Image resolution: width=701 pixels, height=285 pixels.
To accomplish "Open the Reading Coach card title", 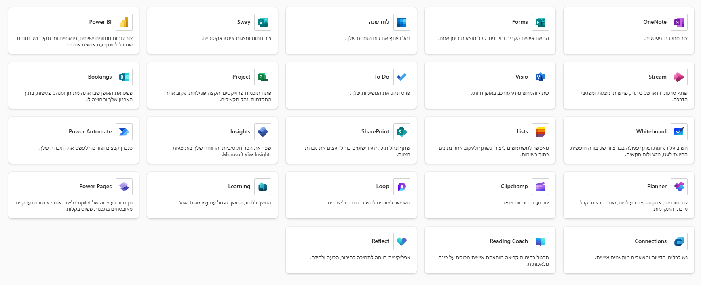I will 509,241.
